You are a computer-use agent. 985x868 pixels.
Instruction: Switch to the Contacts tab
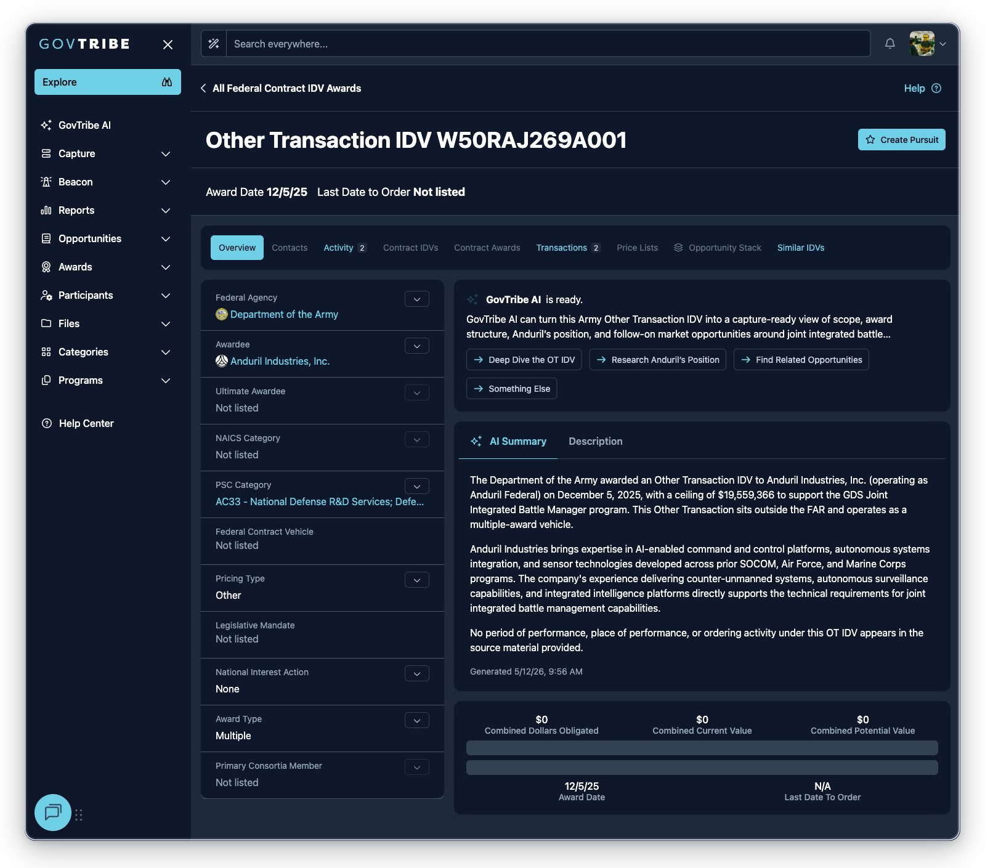tap(290, 248)
